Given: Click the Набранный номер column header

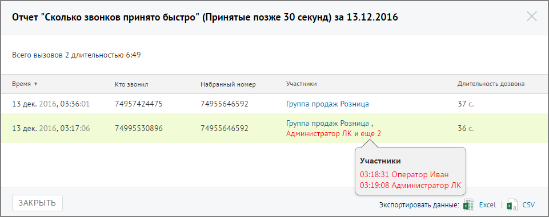Looking at the screenshot, I should coord(229,84).
